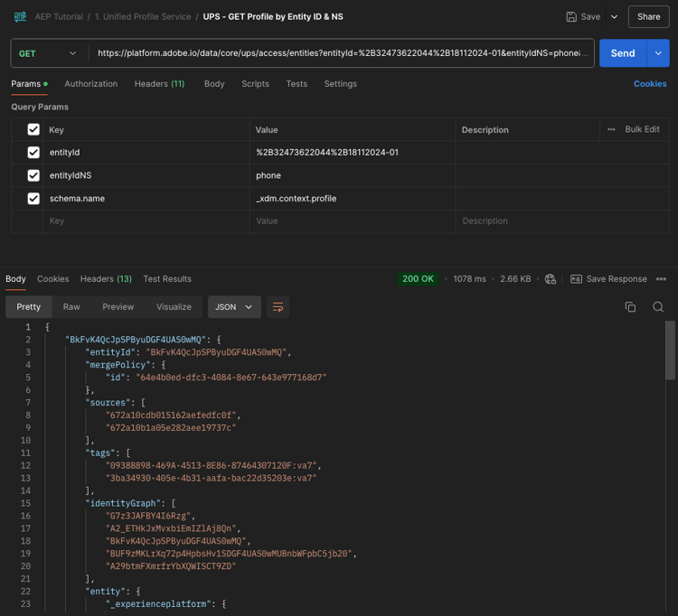Select the response Body tab
Image resolution: width=678 pixels, height=616 pixels.
(x=15, y=279)
